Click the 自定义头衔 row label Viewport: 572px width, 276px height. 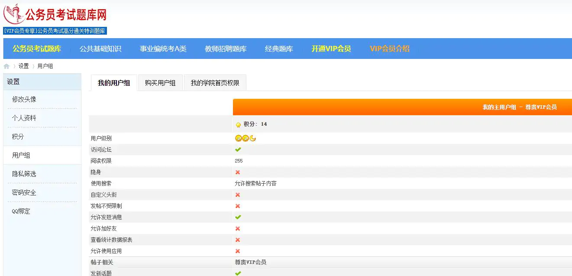pyautogui.click(x=103, y=195)
